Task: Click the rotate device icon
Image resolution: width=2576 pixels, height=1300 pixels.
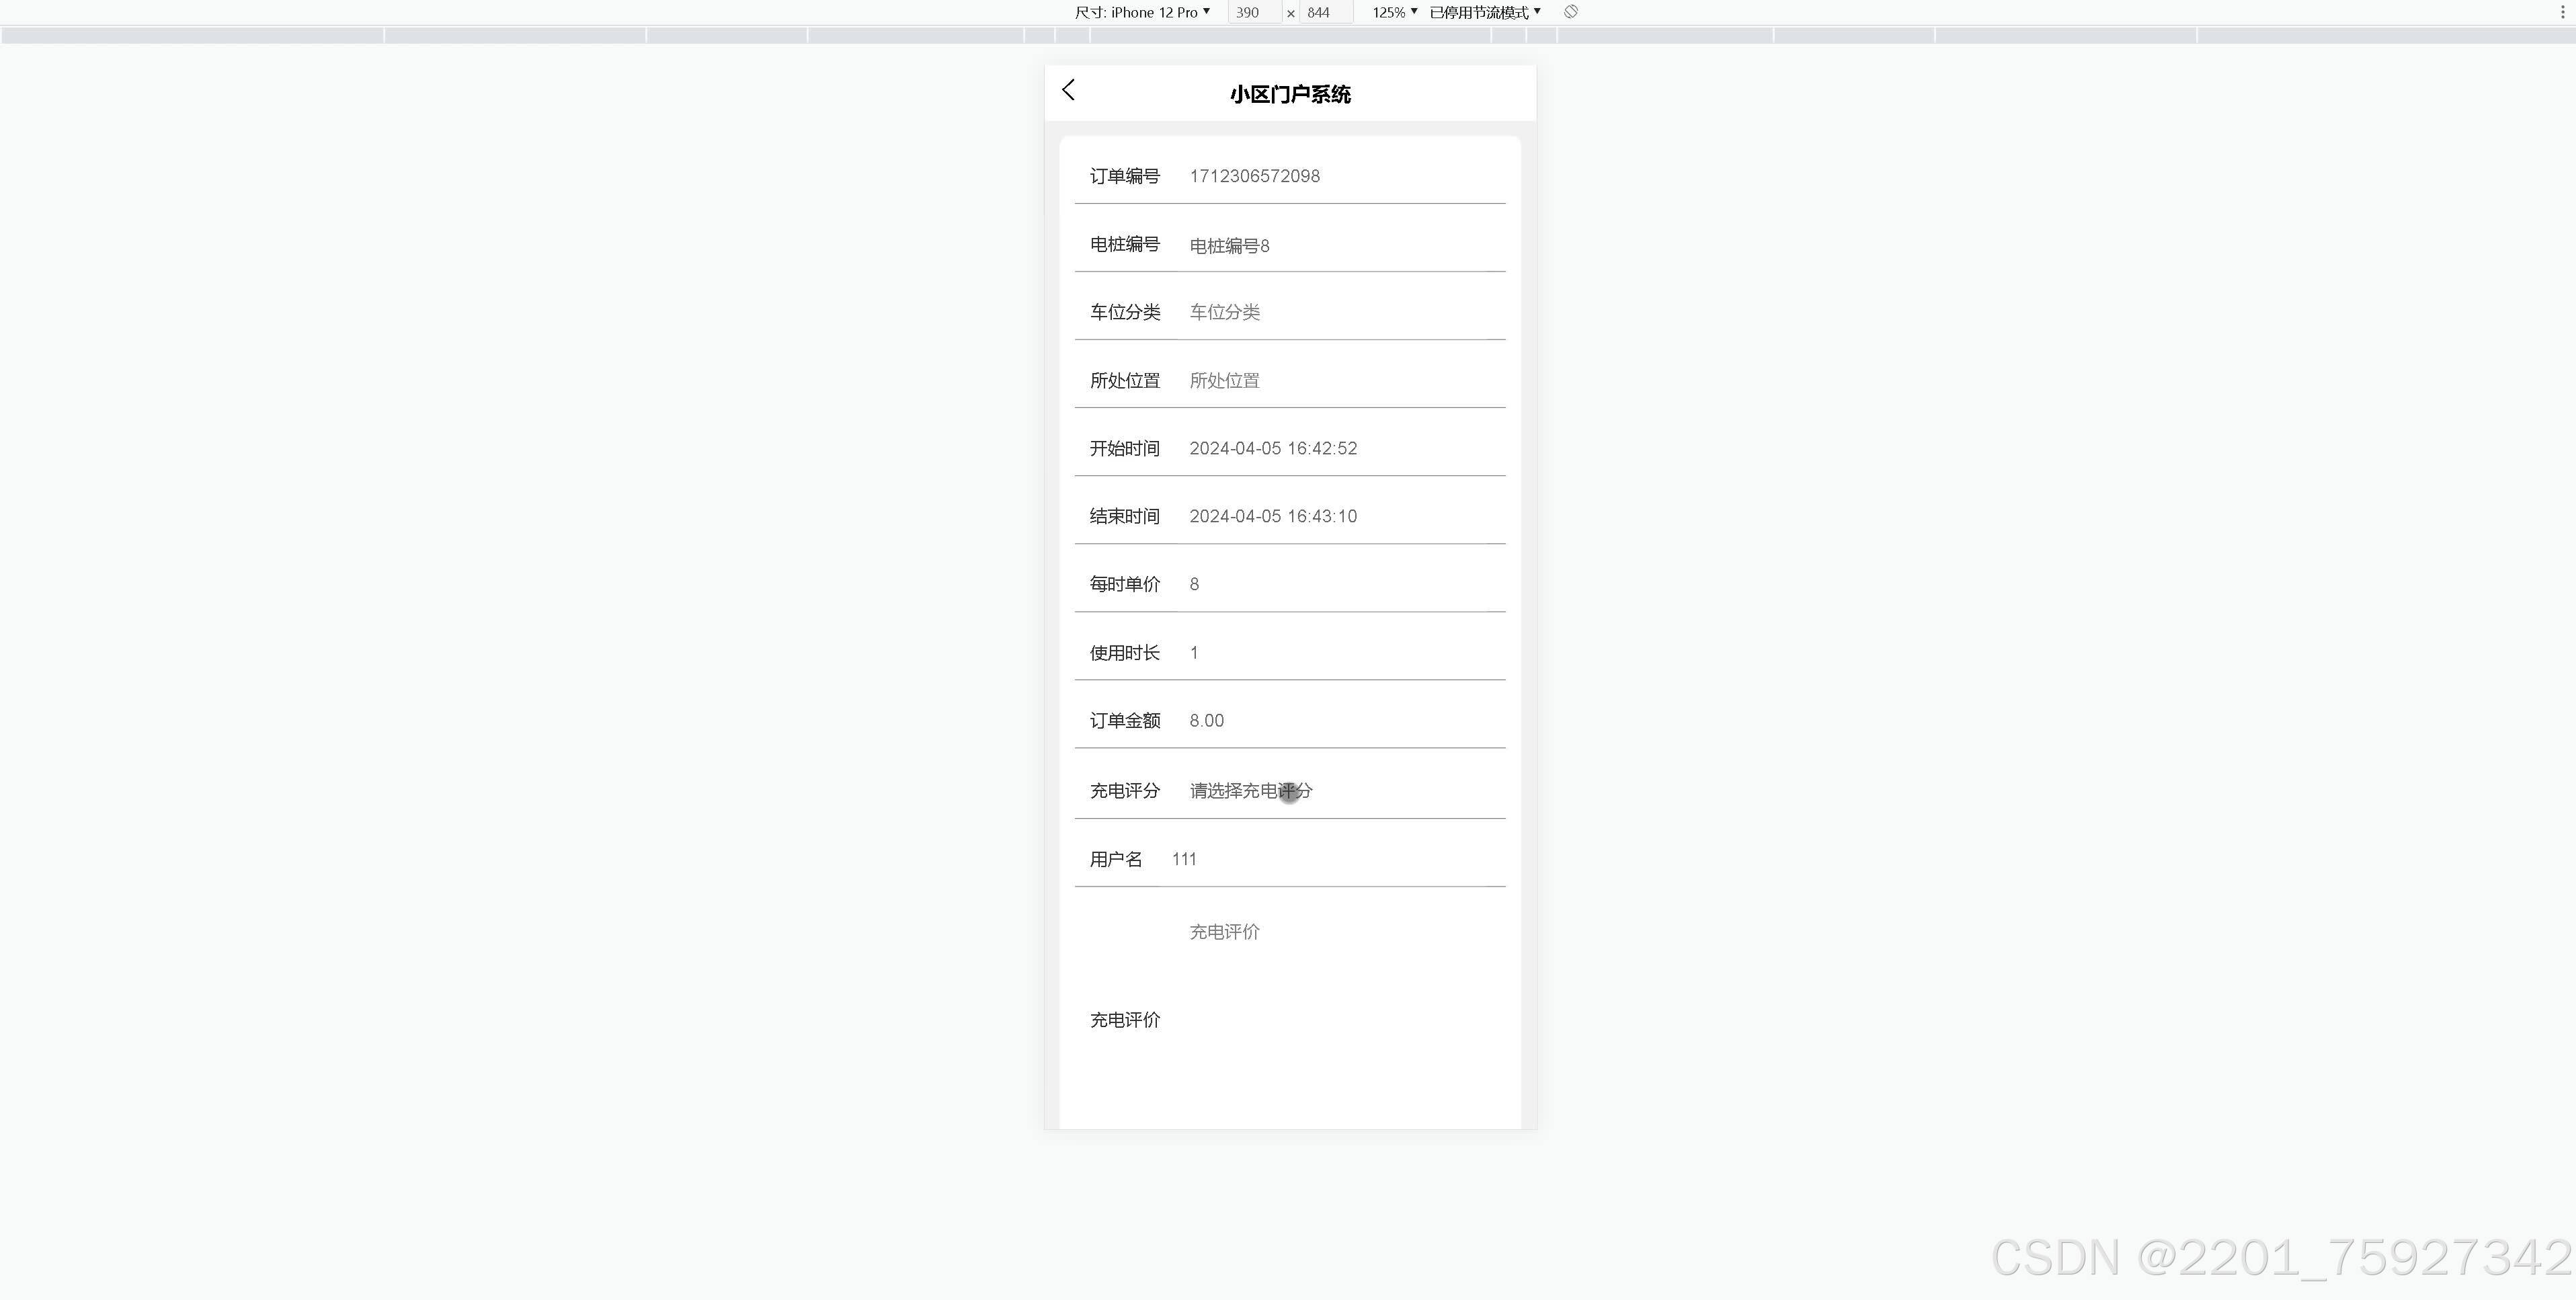Action: pos(1571,12)
